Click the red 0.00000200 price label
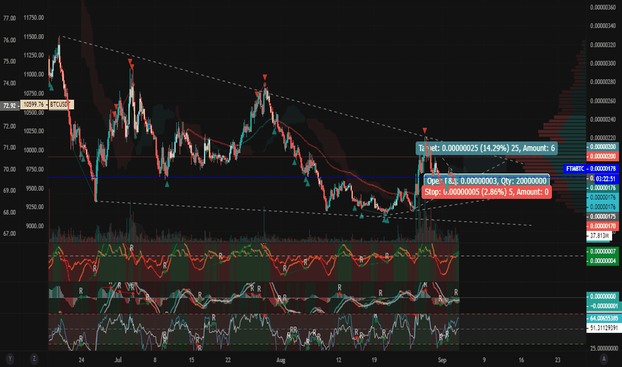The image size is (622, 367). pyautogui.click(x=603, y=156)
